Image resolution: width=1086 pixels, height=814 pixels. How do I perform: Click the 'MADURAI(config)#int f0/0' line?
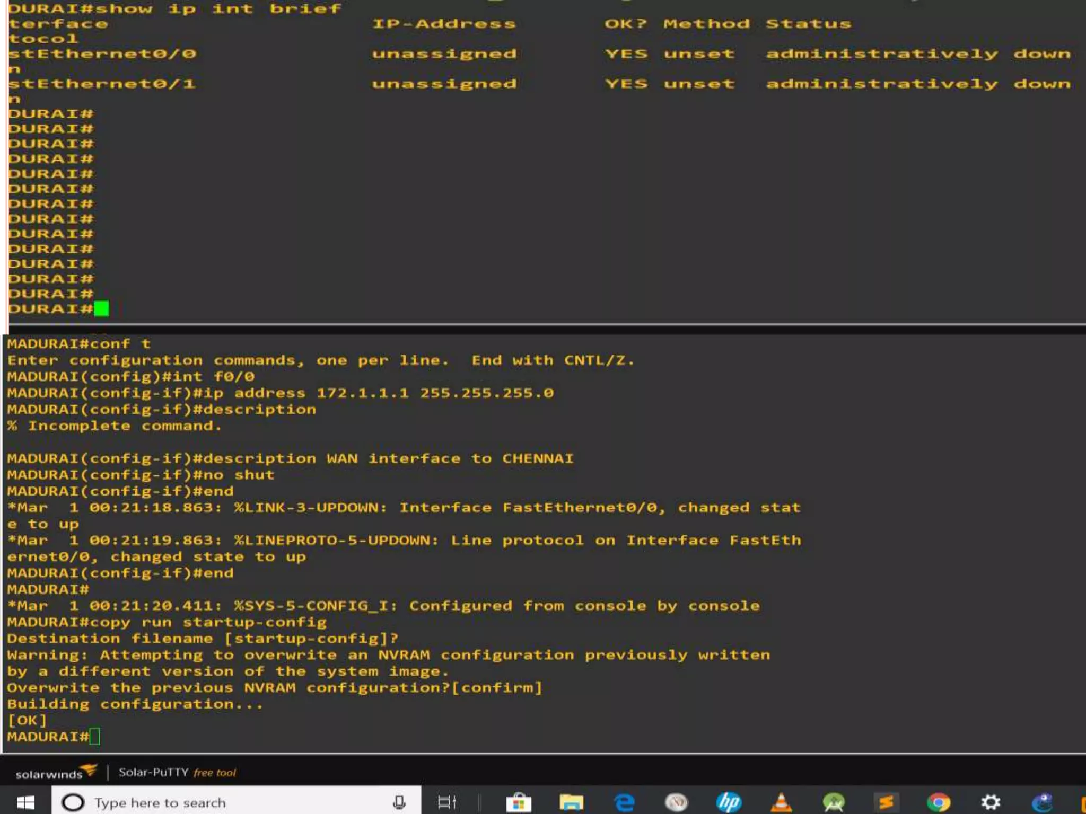pyautogui.click(x=131, y=377)
